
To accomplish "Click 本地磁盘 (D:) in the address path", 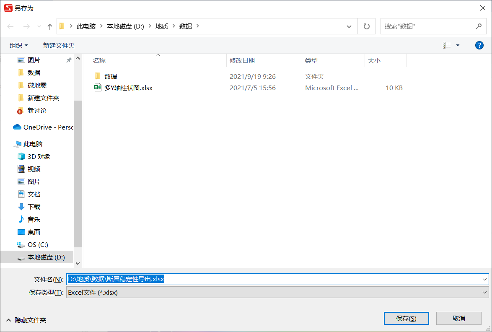I will point(125,26).
